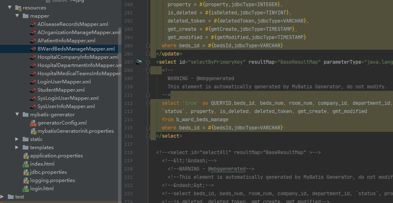Click mybatisGeneratorinit.properties file icon
393x203 pixels.
33,131
